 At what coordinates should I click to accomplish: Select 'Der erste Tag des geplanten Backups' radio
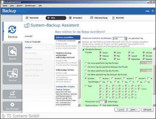coord(86,67)
